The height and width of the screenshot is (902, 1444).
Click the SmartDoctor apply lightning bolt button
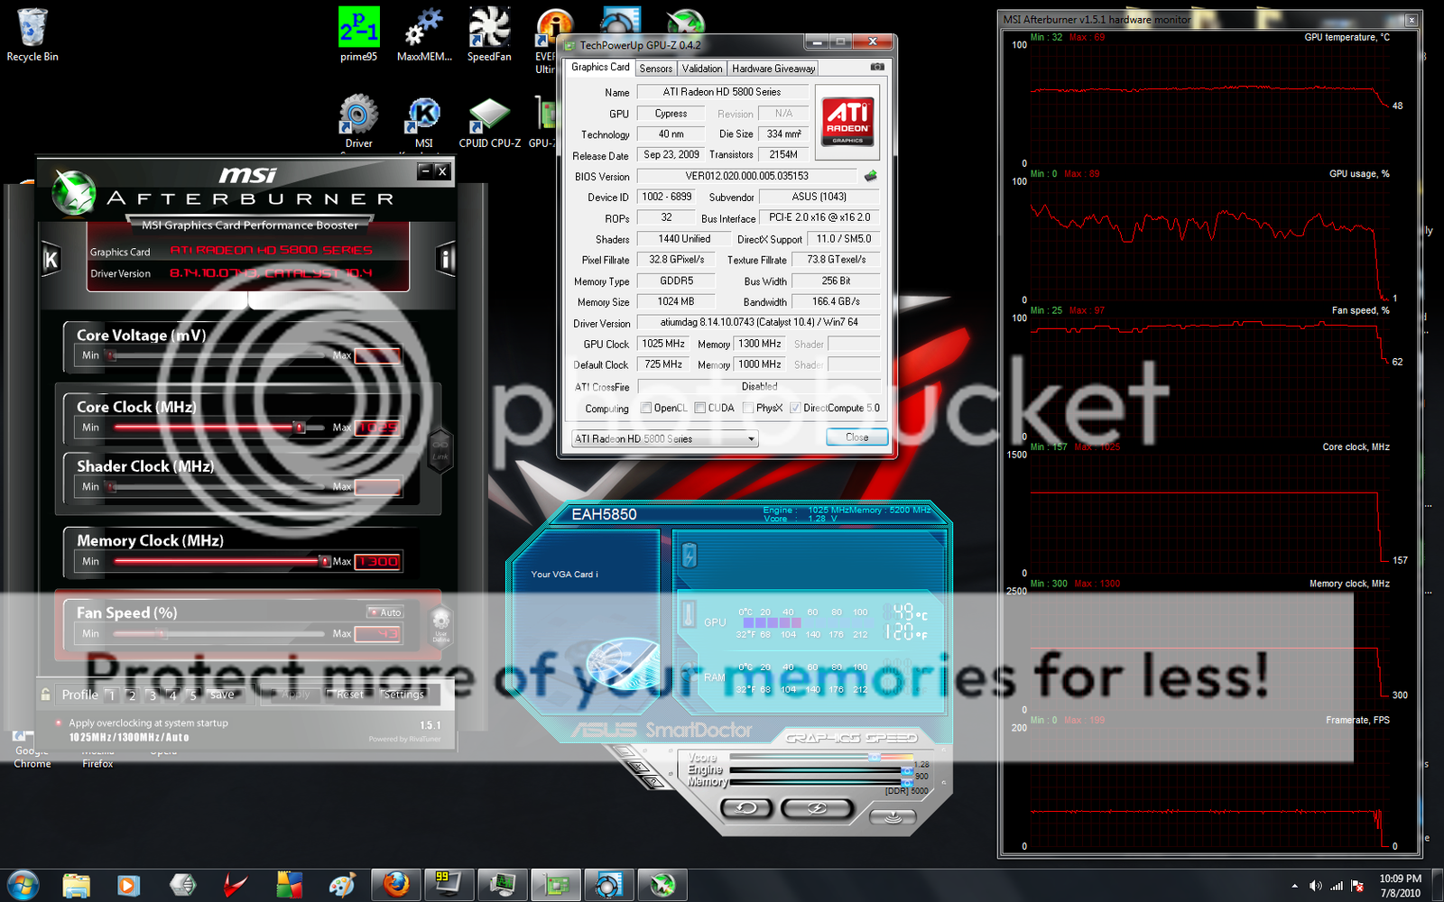816,808
